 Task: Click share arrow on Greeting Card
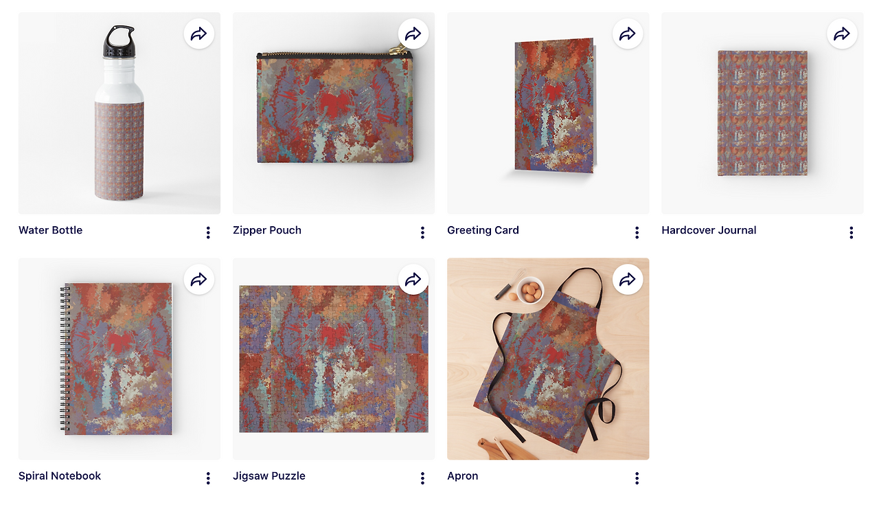pos(628,34)
